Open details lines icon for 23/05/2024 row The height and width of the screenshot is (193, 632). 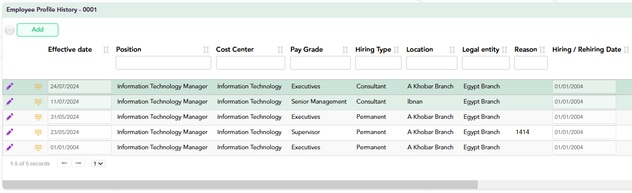pyautogui.click(x=38, y=133)
